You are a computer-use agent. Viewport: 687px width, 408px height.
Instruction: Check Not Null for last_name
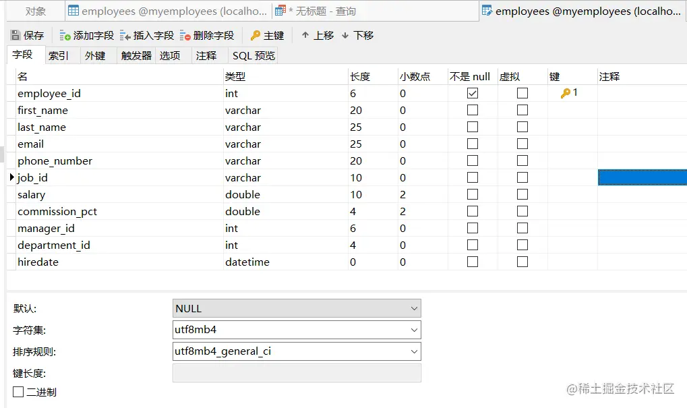click(x=473, y=127)
